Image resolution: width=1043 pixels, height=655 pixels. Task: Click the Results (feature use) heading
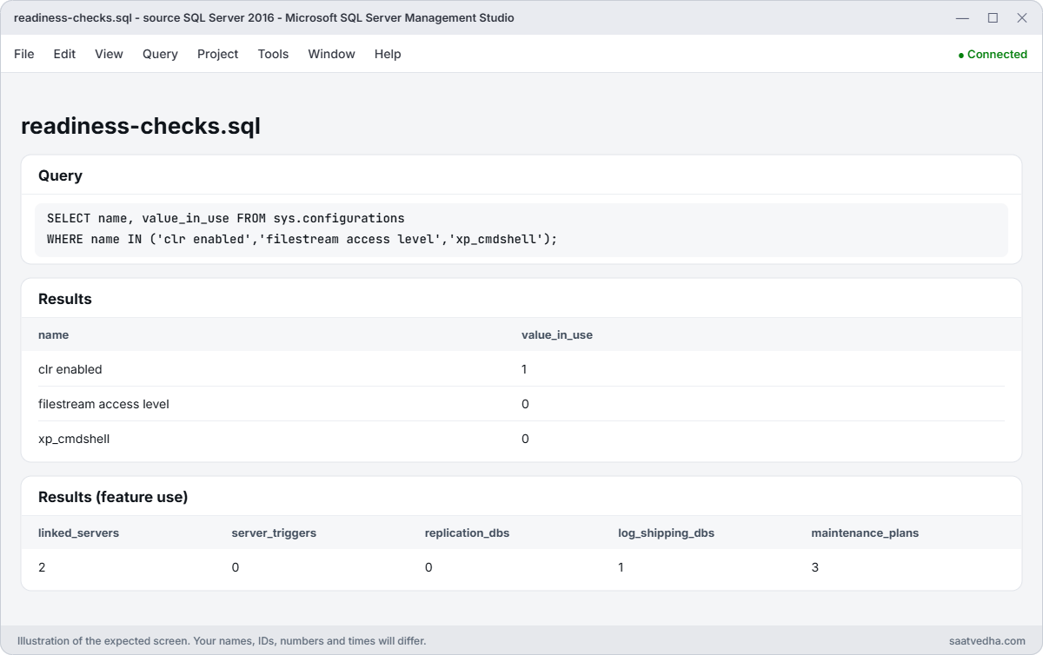(113, 497)
